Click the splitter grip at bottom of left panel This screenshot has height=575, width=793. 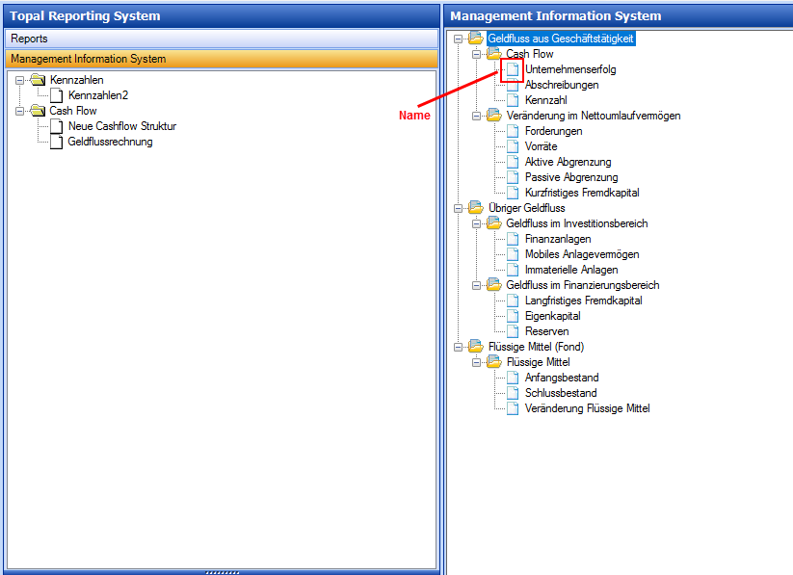(222, 572)
